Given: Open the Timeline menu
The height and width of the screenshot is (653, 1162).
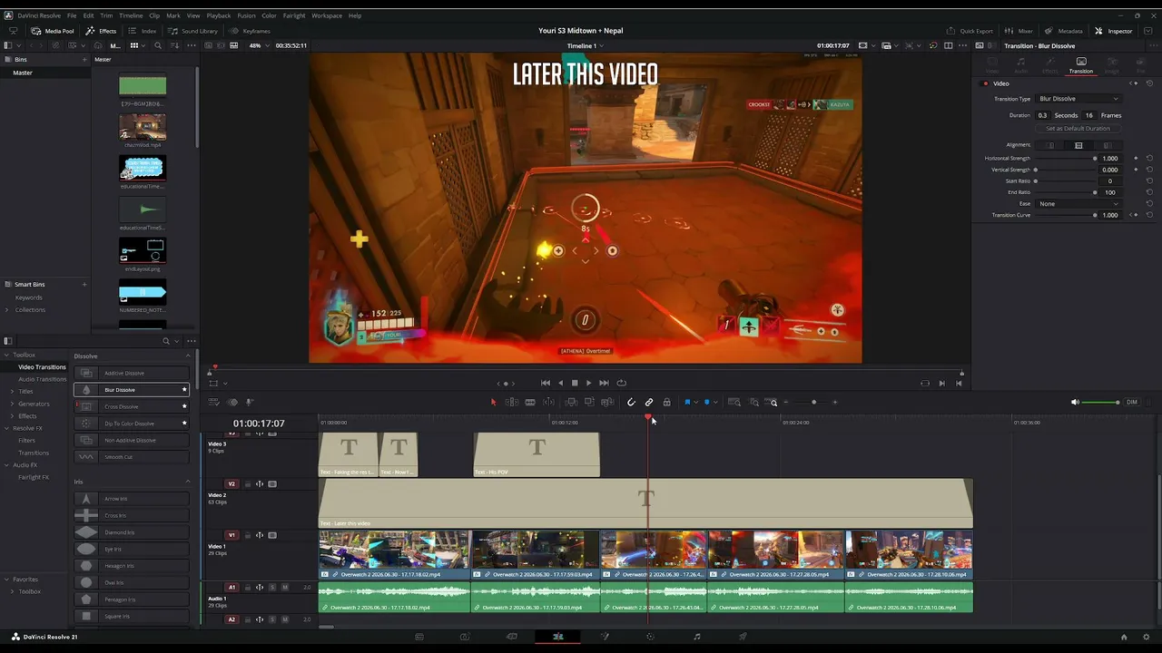Looking at the screenshot, I should [x=131, y=15].
